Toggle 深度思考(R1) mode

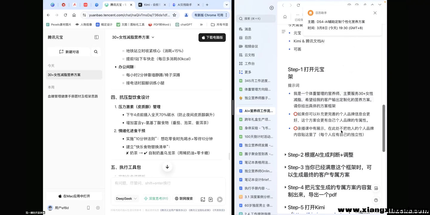click(156, 199)
